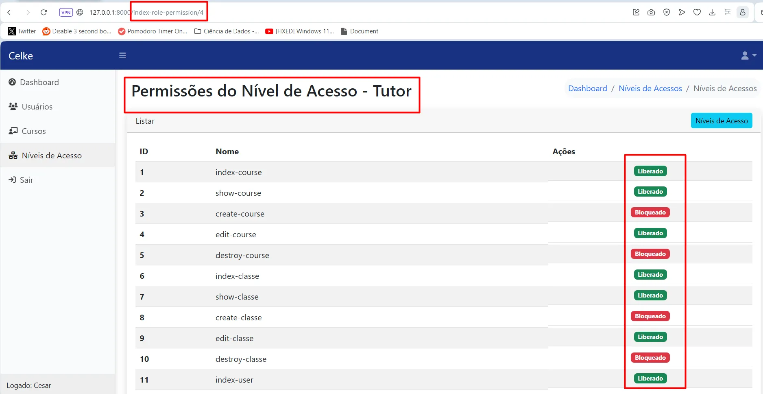Click the heart bookmarks icon

coord(697,12)
